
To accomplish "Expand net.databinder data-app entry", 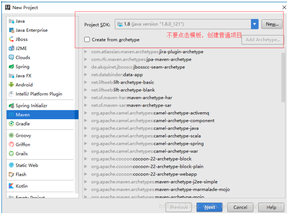I will coord(86,74).
